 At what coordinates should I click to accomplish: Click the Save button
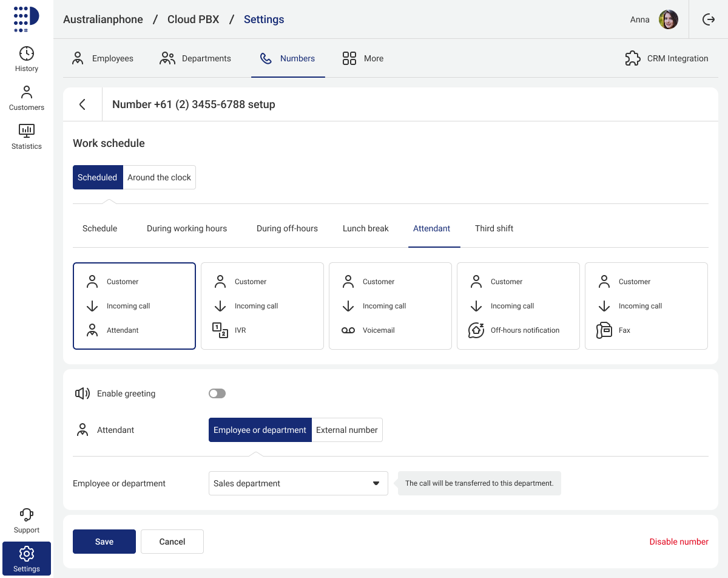point(104,542)
